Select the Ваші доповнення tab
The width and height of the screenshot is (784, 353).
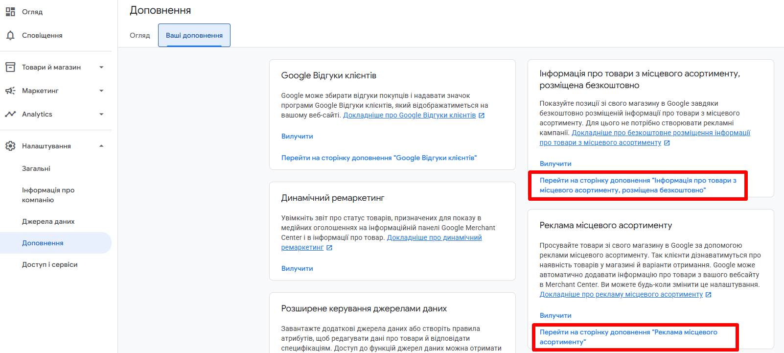click(x=194, y=35)
